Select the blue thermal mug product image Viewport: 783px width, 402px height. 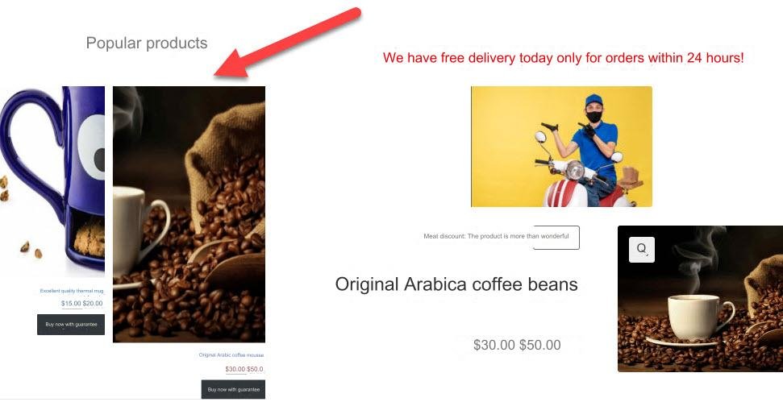click(x=52, y=181)
